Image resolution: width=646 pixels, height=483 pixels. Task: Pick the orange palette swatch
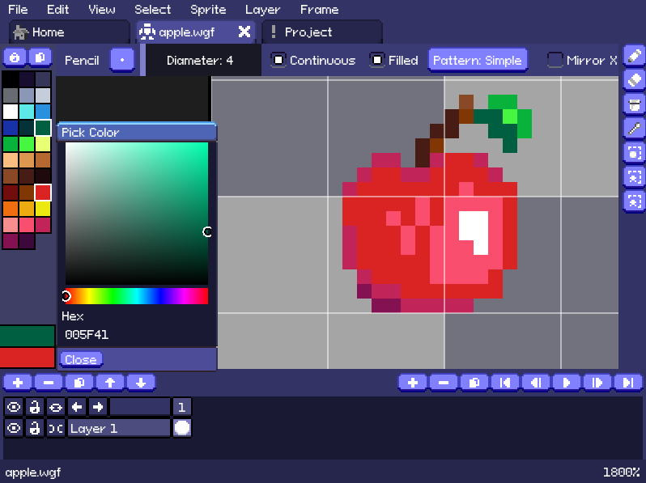(11, 209)
